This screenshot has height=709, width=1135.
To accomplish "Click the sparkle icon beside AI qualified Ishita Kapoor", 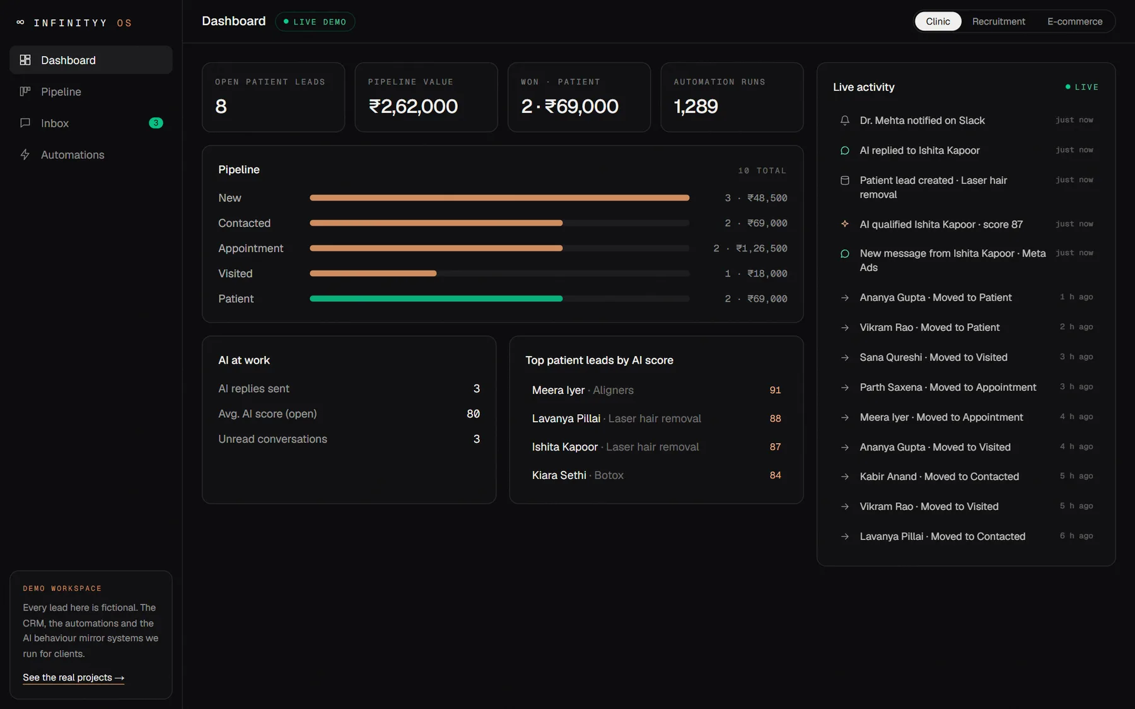I will tap(845, 224).
